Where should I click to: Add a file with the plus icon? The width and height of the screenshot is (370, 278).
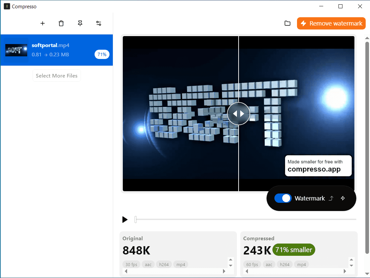pos(42,23)
